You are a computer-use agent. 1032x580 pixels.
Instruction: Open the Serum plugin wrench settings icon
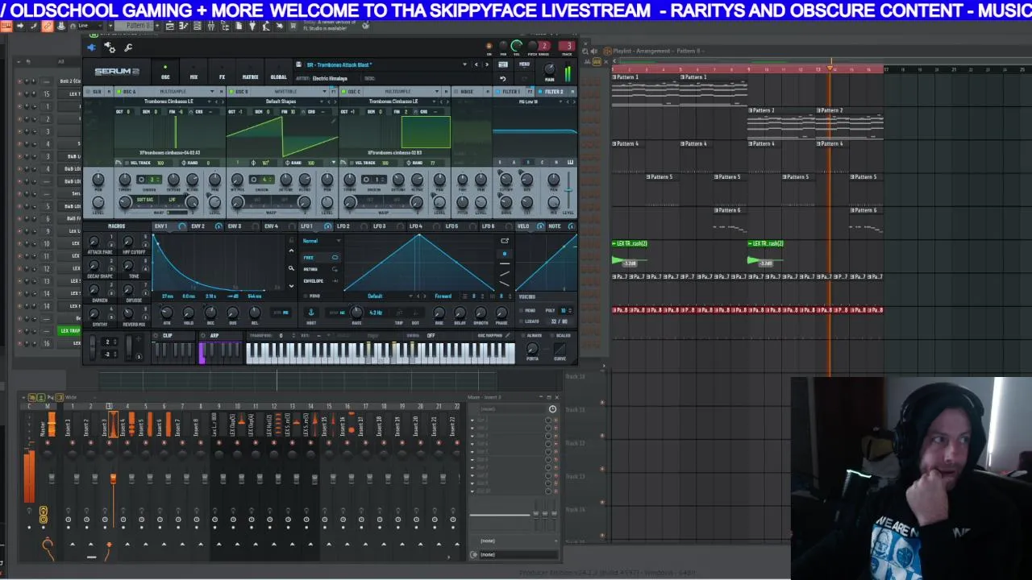[128, 48]
